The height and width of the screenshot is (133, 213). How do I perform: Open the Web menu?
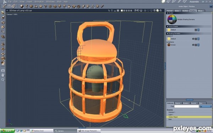(x=59, y=2)
